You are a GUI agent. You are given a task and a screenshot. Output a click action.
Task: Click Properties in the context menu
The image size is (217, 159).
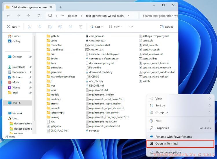point(162,128)
